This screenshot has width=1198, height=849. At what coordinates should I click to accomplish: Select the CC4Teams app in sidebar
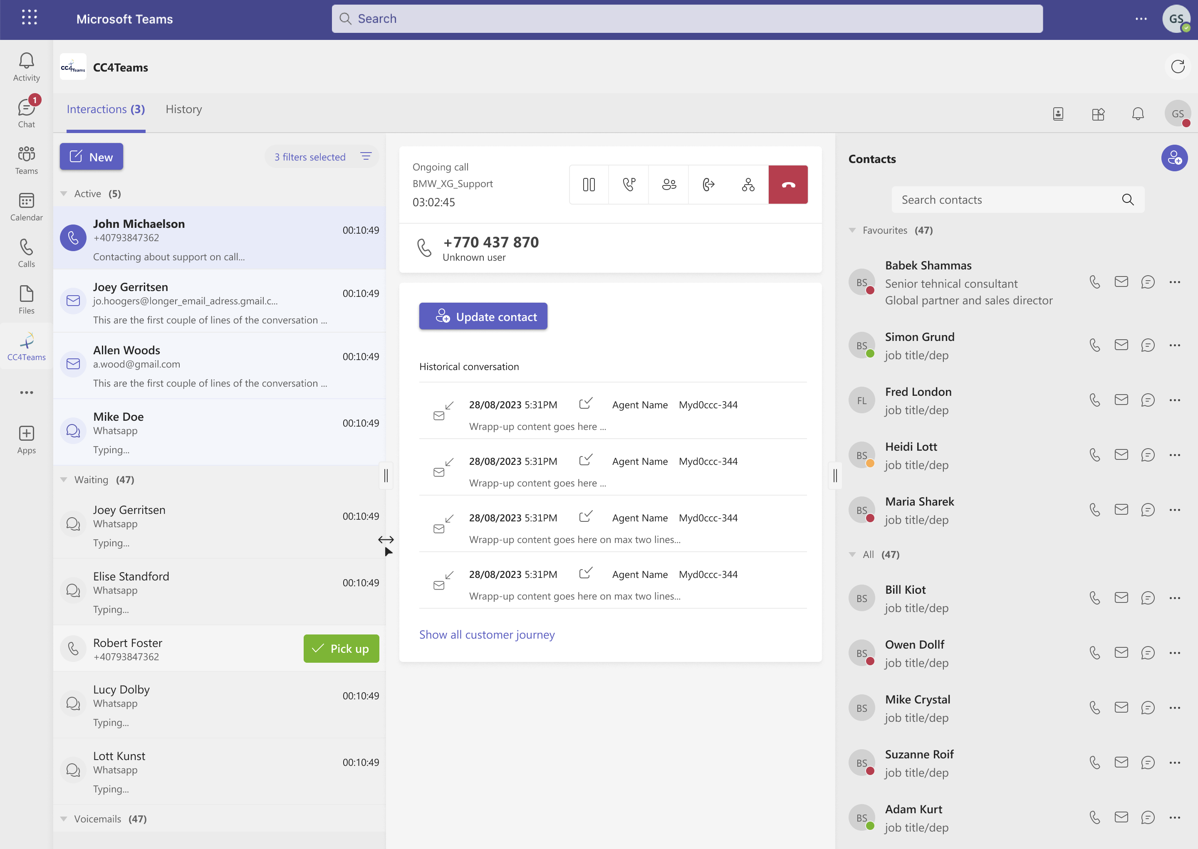pos(26,346)
